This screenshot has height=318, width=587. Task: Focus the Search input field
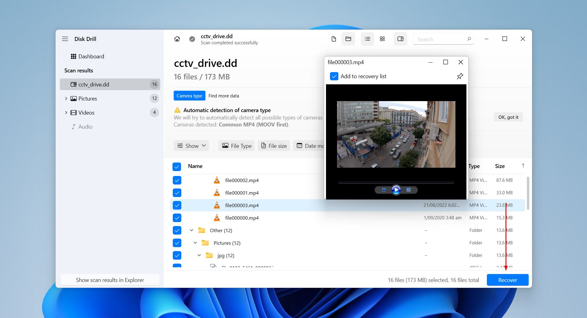click(443, 39)
